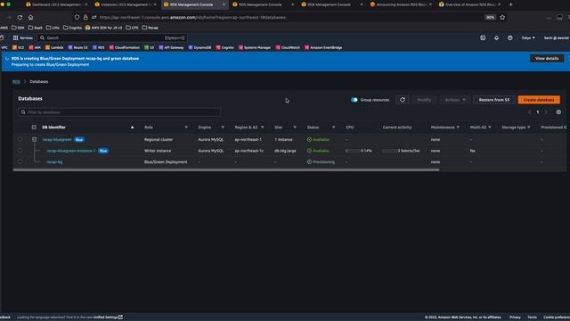
Task: Open the Size column filter arrow
Action: [x=295, y=128]
